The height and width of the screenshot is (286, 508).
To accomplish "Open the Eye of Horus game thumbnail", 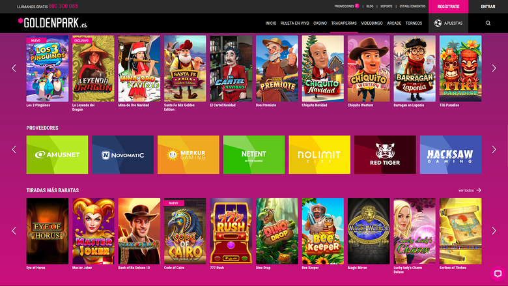I will coord(47,231).
